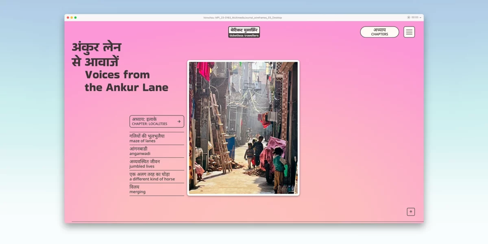Go to maze of lanes

[157, 138]
